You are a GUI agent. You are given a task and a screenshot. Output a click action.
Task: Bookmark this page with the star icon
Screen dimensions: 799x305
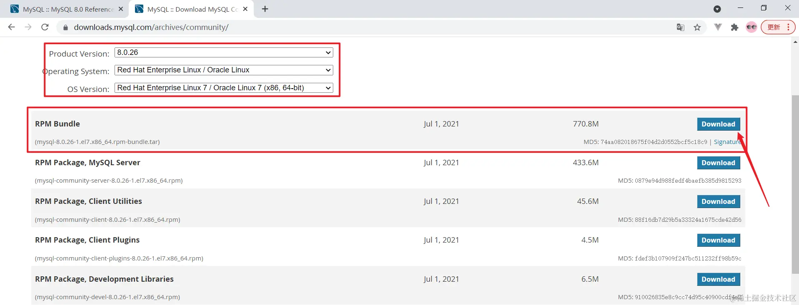[x=697, y=27]
